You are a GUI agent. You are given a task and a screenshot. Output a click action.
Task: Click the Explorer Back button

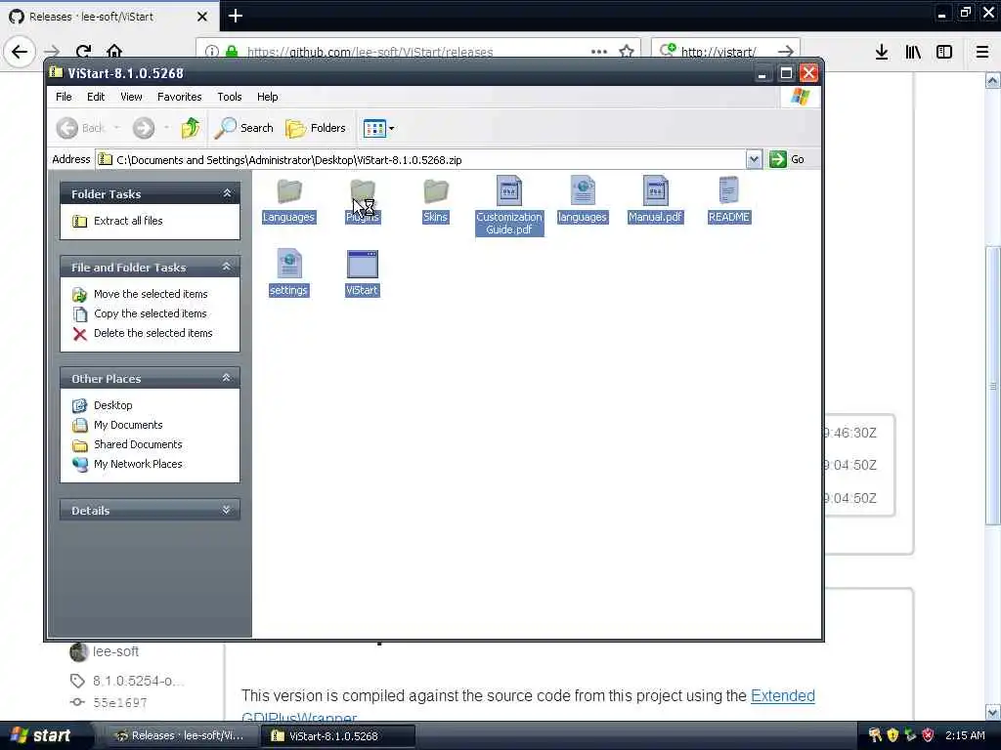[x=81, y=128]
